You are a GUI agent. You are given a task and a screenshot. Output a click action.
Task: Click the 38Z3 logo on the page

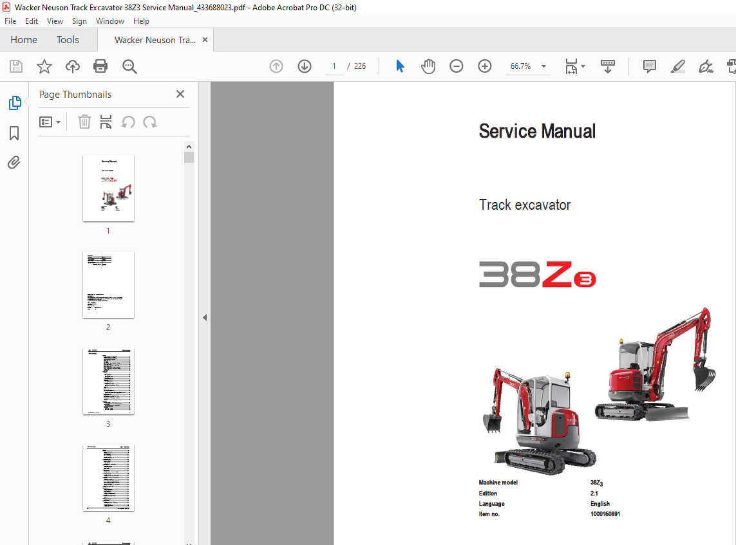538,274
